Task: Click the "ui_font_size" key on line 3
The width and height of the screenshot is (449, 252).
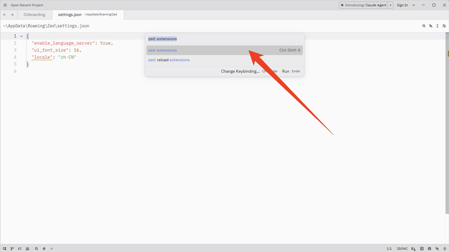Action: [x=50, y=50]
